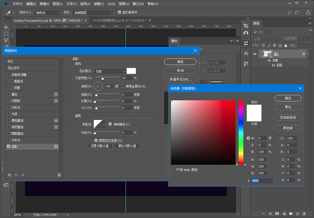
Task: Lock transparent pixels in Layers panel
Action: pos(263,46)
